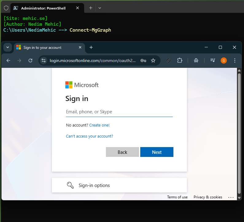Open the Can't access your account link

click(x=89, y=136)
